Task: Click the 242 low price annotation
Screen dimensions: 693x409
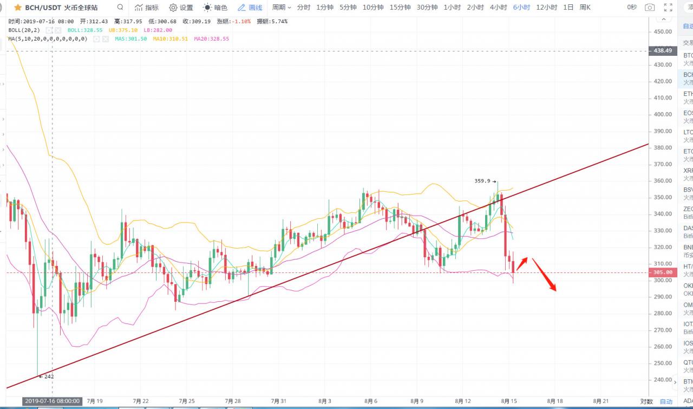Action: click(49, 376)
